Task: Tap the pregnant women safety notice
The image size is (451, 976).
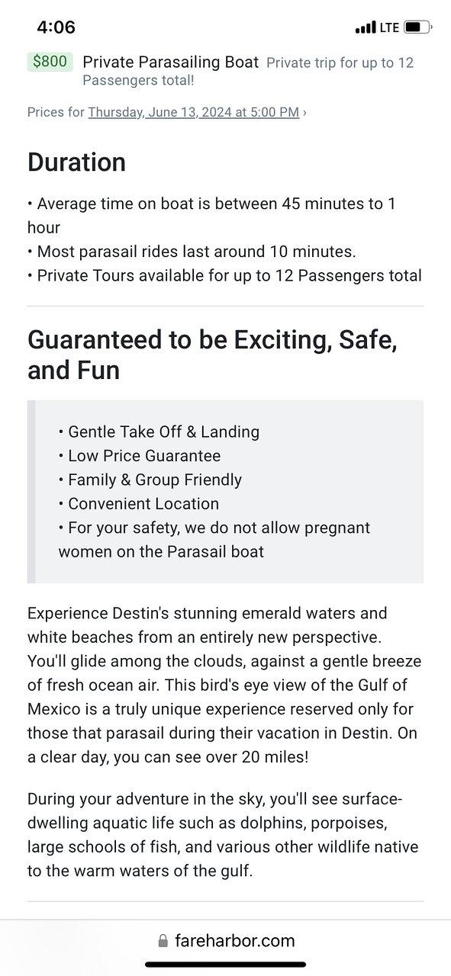Action: pos(214,539)
